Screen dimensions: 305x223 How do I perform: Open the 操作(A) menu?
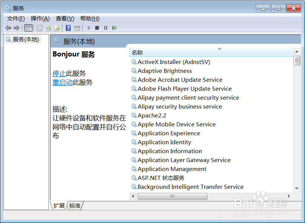coord(40,19)
